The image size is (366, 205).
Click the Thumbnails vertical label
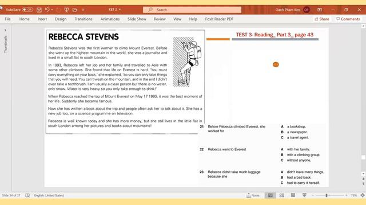pyautogui.click(x=5, y=44)
